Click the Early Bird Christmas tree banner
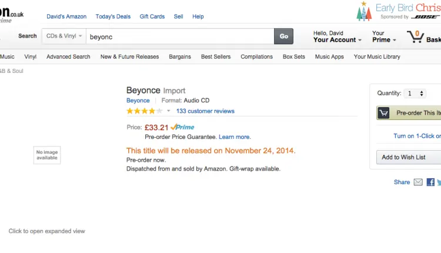This screenshot has width=441, height=253. tap(365, 11)
